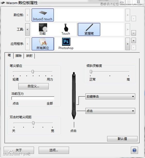Switch to the 擦除 (Eraser) tab
Viewport: 145px width, 158px height.
(19, 56)
